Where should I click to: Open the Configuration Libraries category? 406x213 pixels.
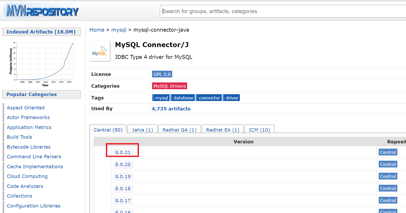34,206
